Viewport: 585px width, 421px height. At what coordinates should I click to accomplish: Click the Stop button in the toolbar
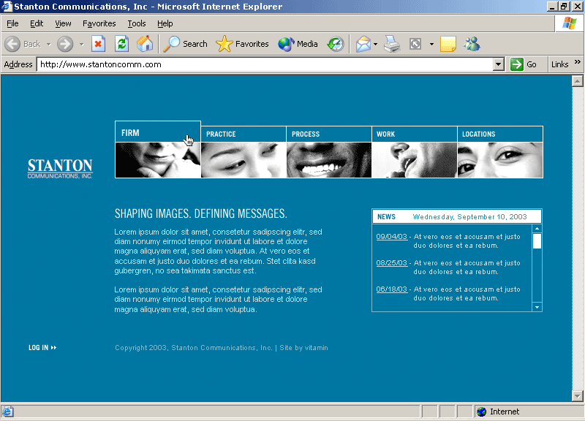pyautogui.click(x=98, y=44)
